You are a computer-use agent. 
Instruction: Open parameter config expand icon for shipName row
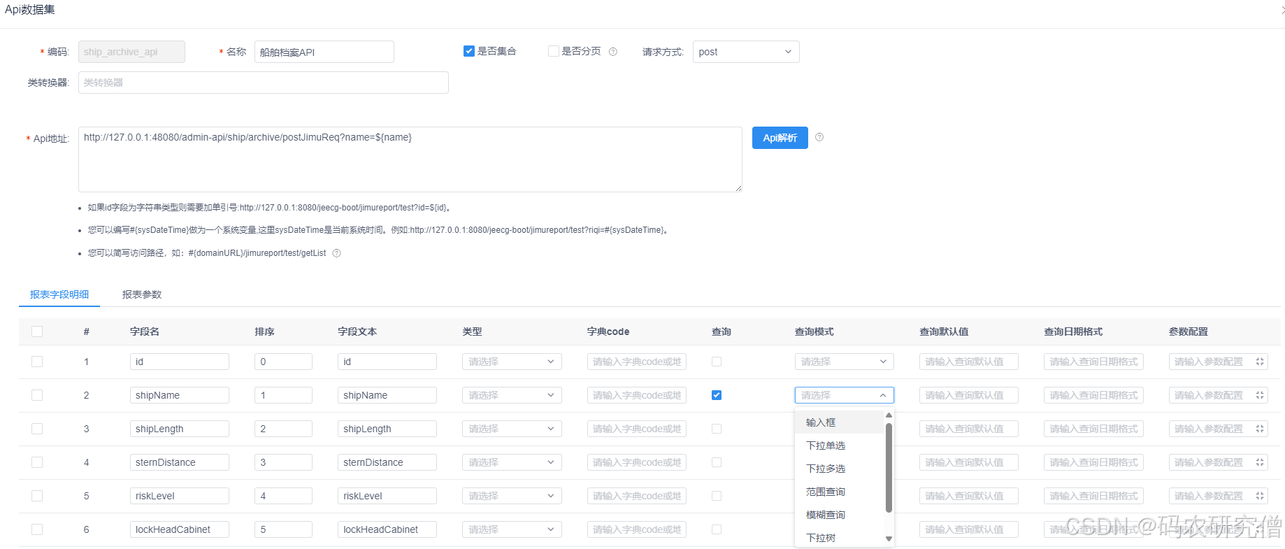pyautogui.click(x=1259, y=395)
